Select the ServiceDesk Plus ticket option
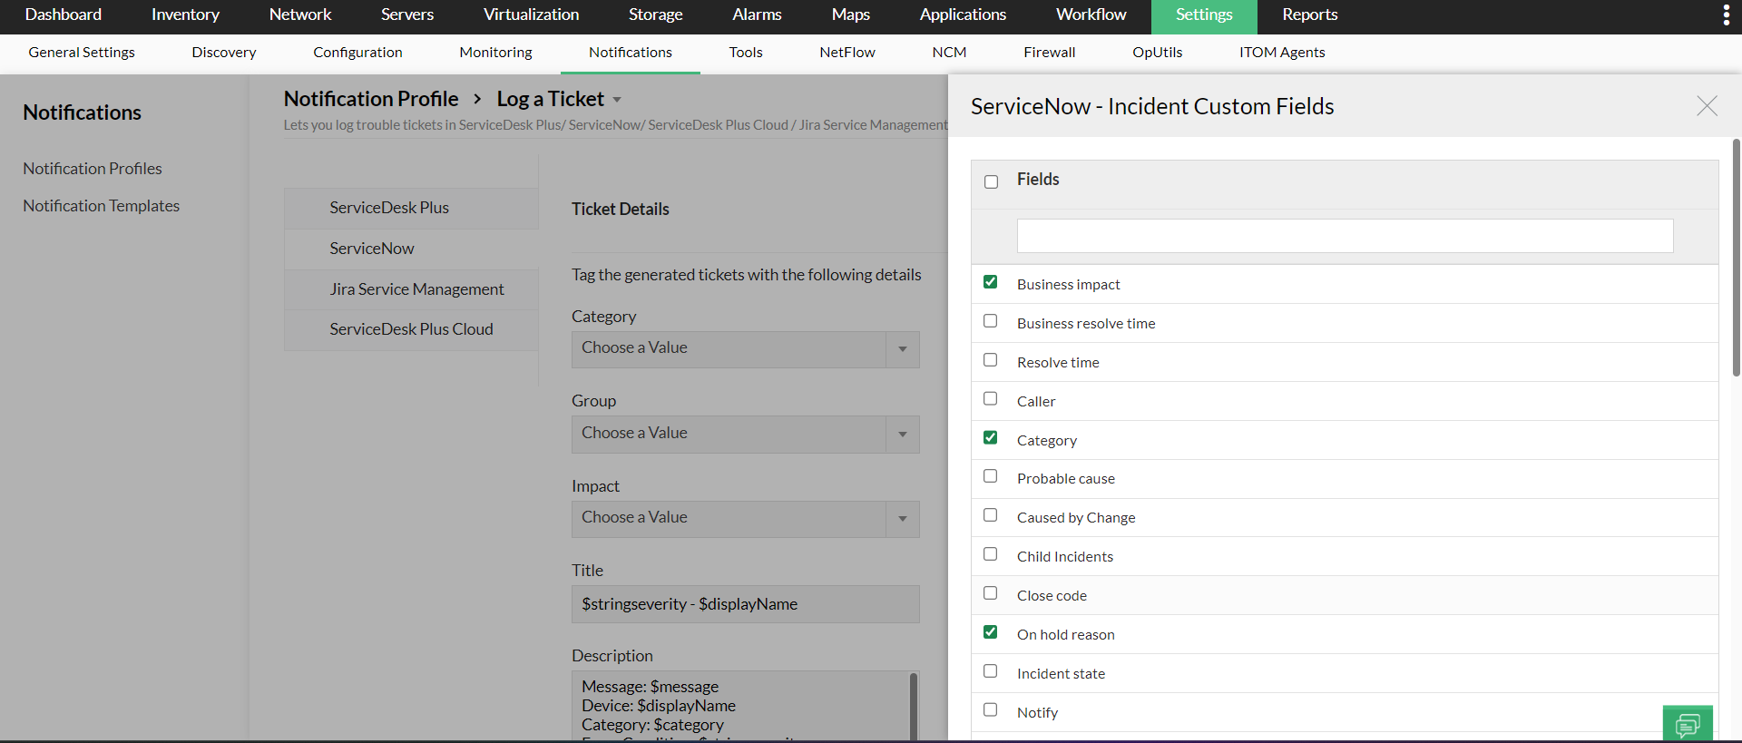Image resolution: width=1742 pixels, height=743 pixels. tap(411, 208)
